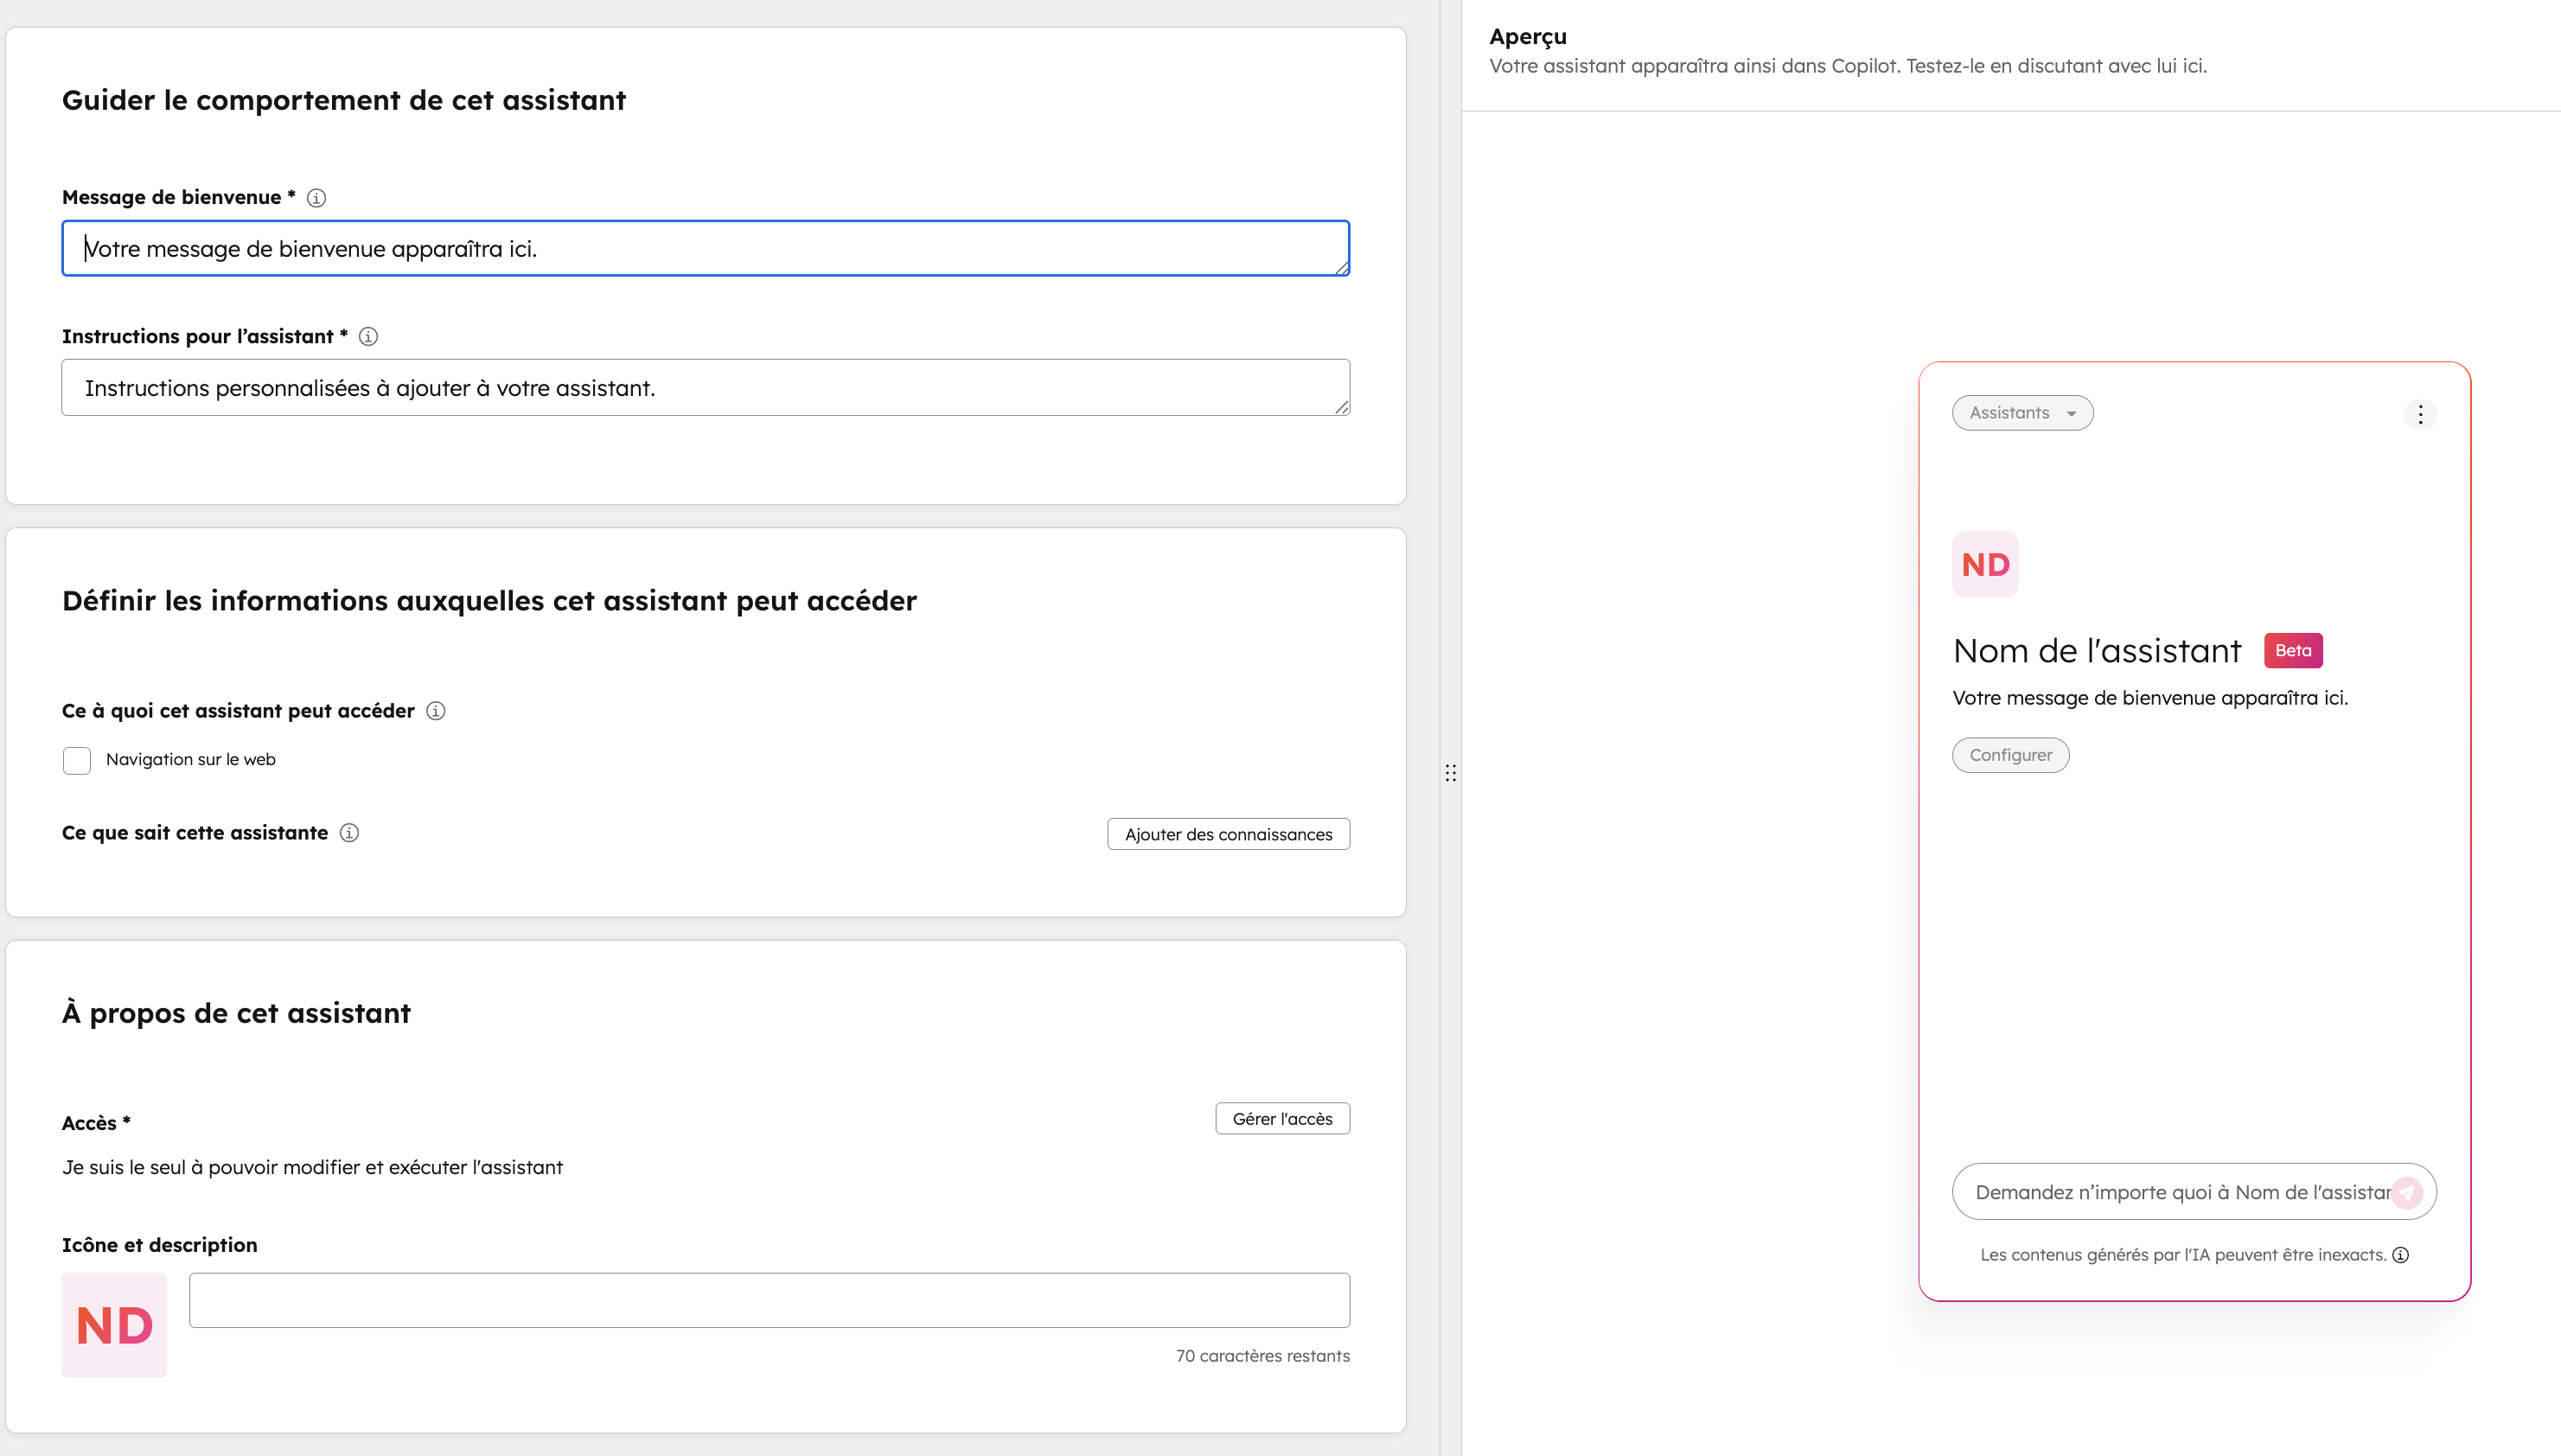The height and width of the screenshot is (1456, 2561).
Task: Click info icon beside AI content disclaimer
Action: (2400, 1255)
